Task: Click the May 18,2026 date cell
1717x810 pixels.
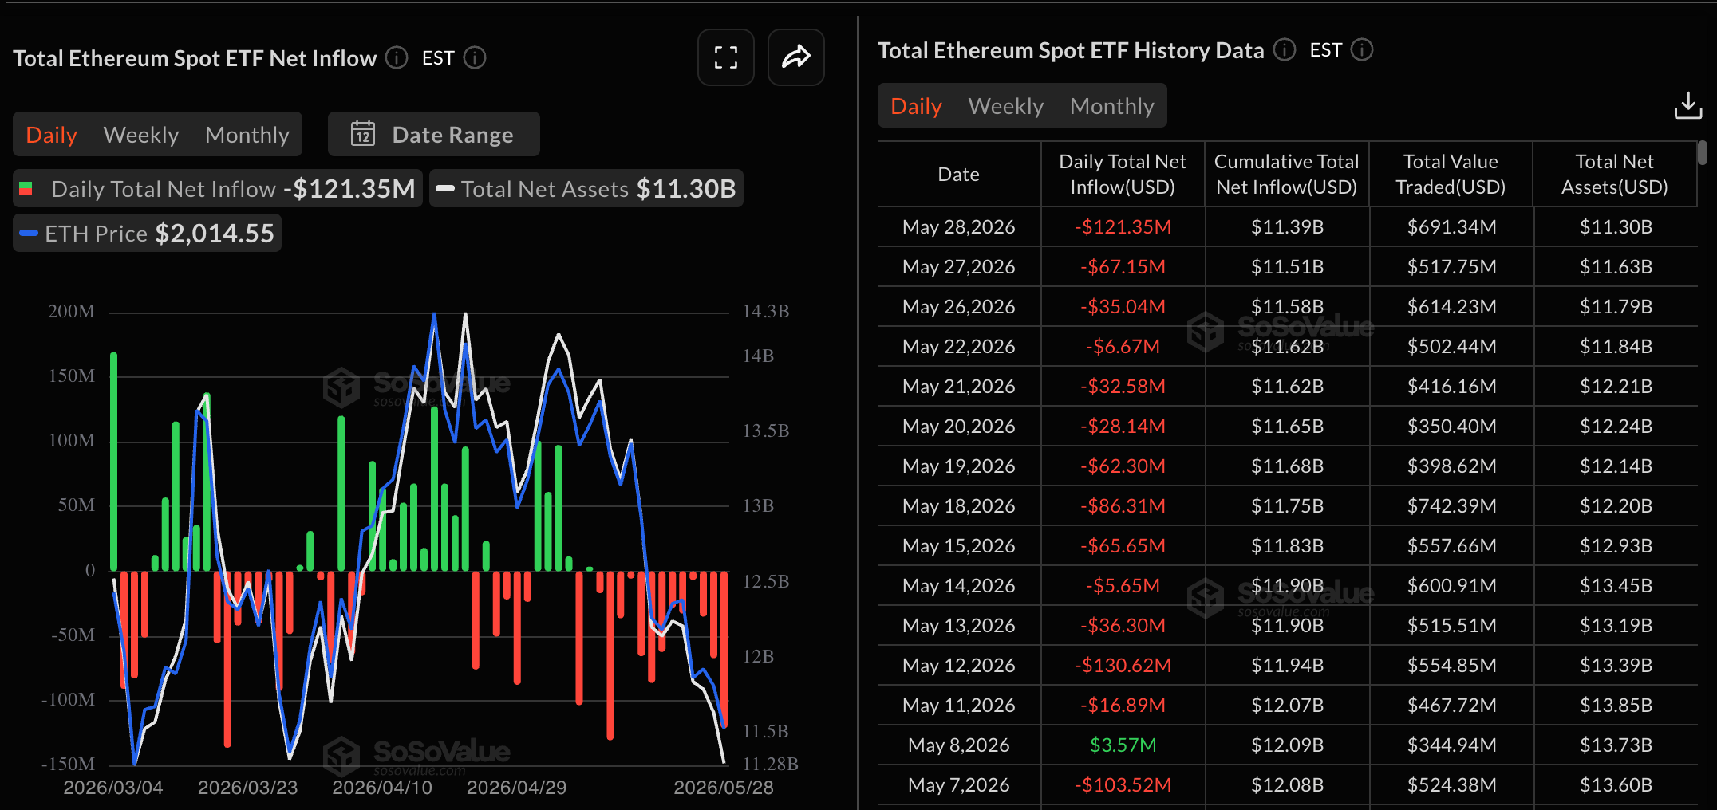Action: 959,506
